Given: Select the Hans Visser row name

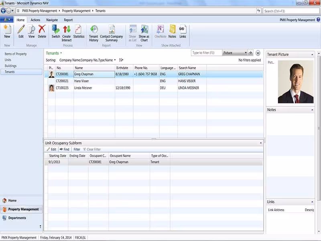Looking at the screenshot, I should click(81, 81).
